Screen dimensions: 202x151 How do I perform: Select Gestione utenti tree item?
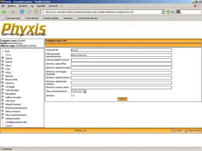(13, 119)
